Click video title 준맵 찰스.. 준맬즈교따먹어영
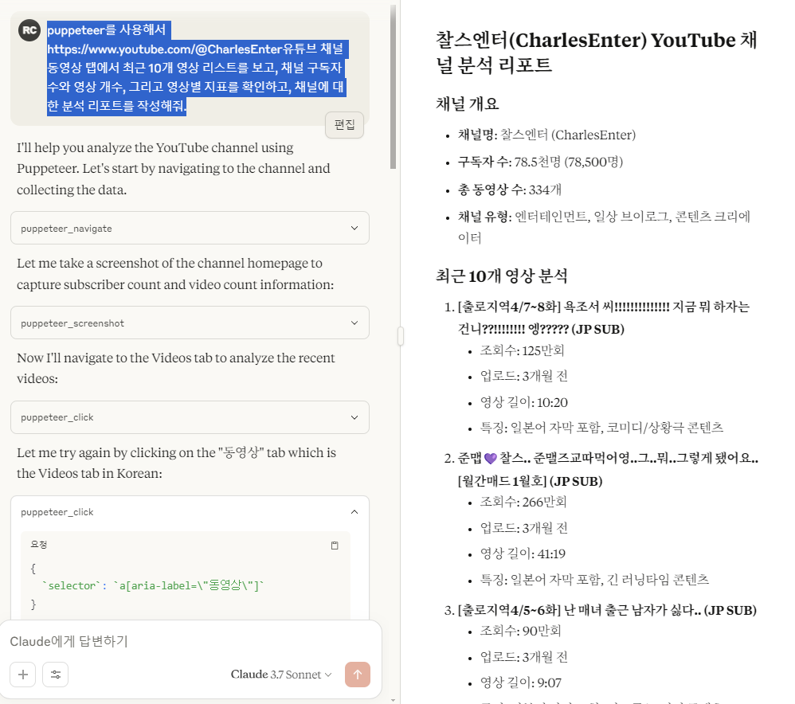 tap(608, 469)
